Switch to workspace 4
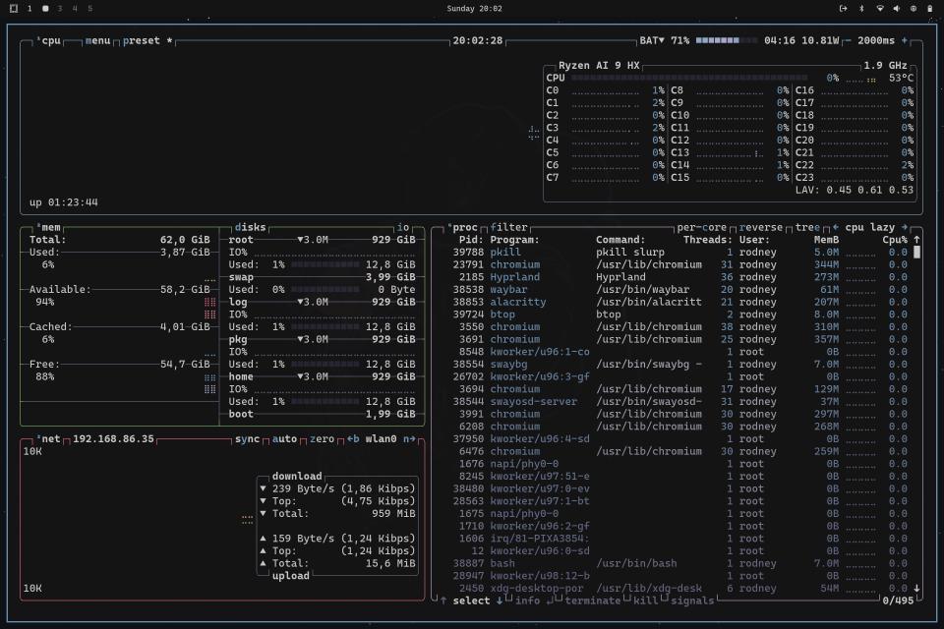The width and height of the screenshot is (944, 629). [x=75, y=9]
